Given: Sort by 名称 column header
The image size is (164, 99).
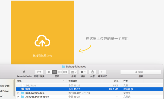Looking at the screenshot, I should coord(41,81).
